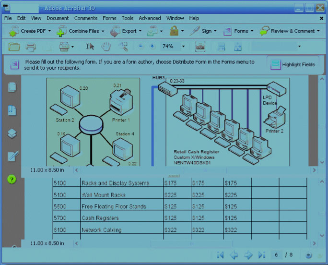Open the Forms menu in menu bar

[x=109, y=18]
